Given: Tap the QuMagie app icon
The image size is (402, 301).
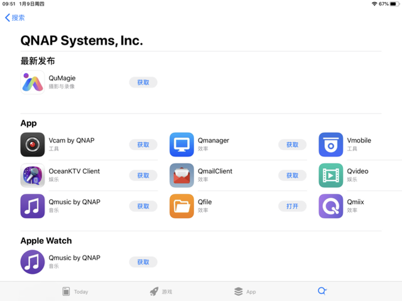Looking at the screenshot, I should tap(32, 82).
